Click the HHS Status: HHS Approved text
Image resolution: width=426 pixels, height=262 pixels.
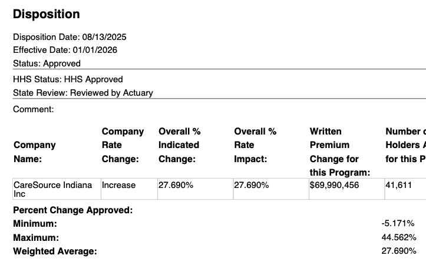pyautogui.click(x=68, y=79)
